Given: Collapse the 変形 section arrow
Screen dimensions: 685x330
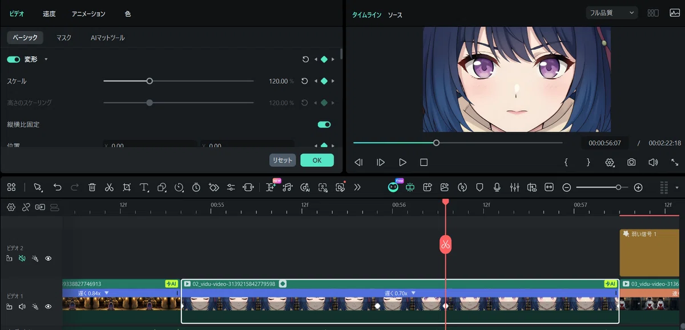Looking at the screenshot, I should 46,59.
